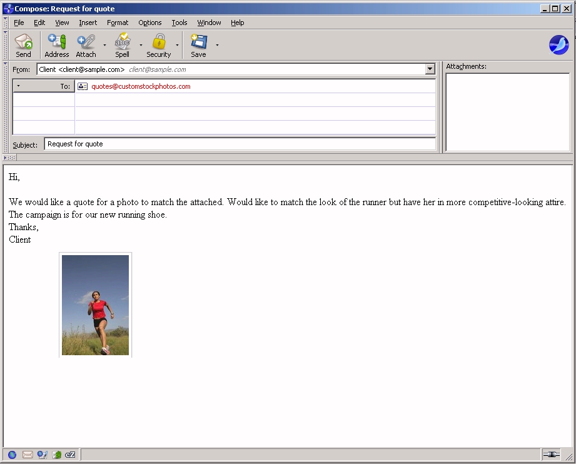The image size is (576, 464).
Task: Open the From identity dropdown
Action: [430, 69]
